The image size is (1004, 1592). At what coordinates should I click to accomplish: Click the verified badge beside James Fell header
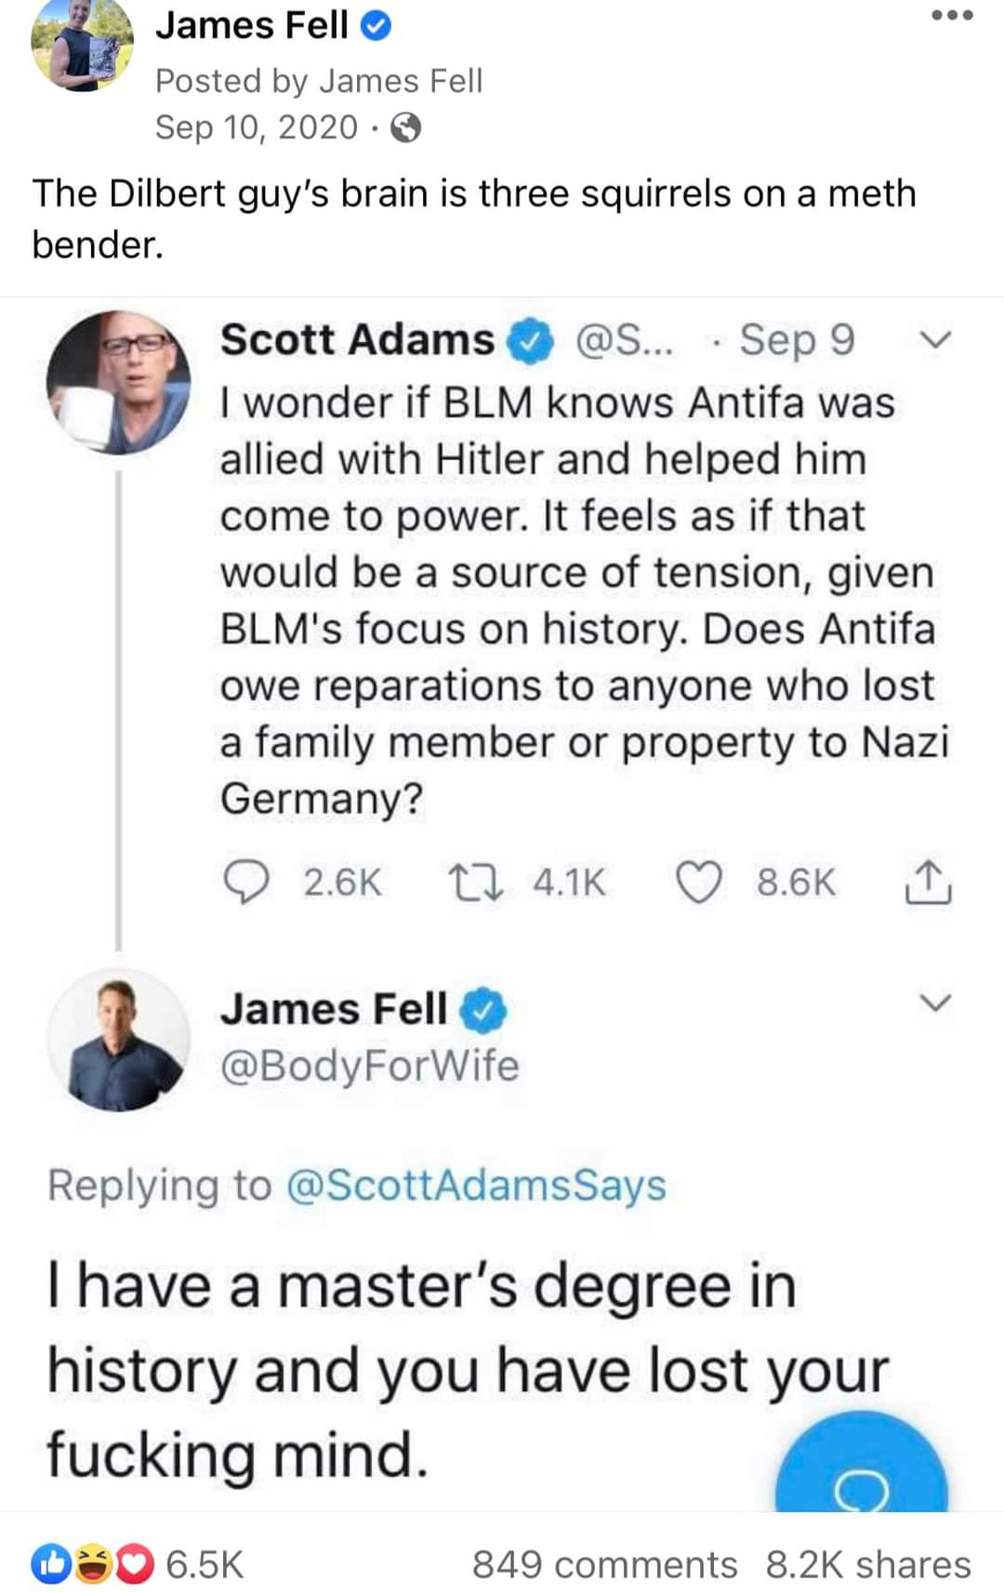click(376, 27)
